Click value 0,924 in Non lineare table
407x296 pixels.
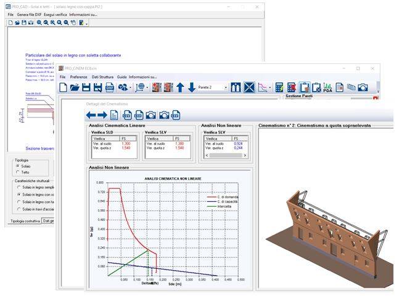point(238,143)
